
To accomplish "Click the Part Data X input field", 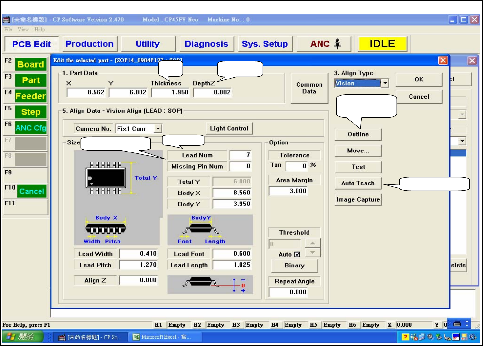I will [x=86, y=92].
